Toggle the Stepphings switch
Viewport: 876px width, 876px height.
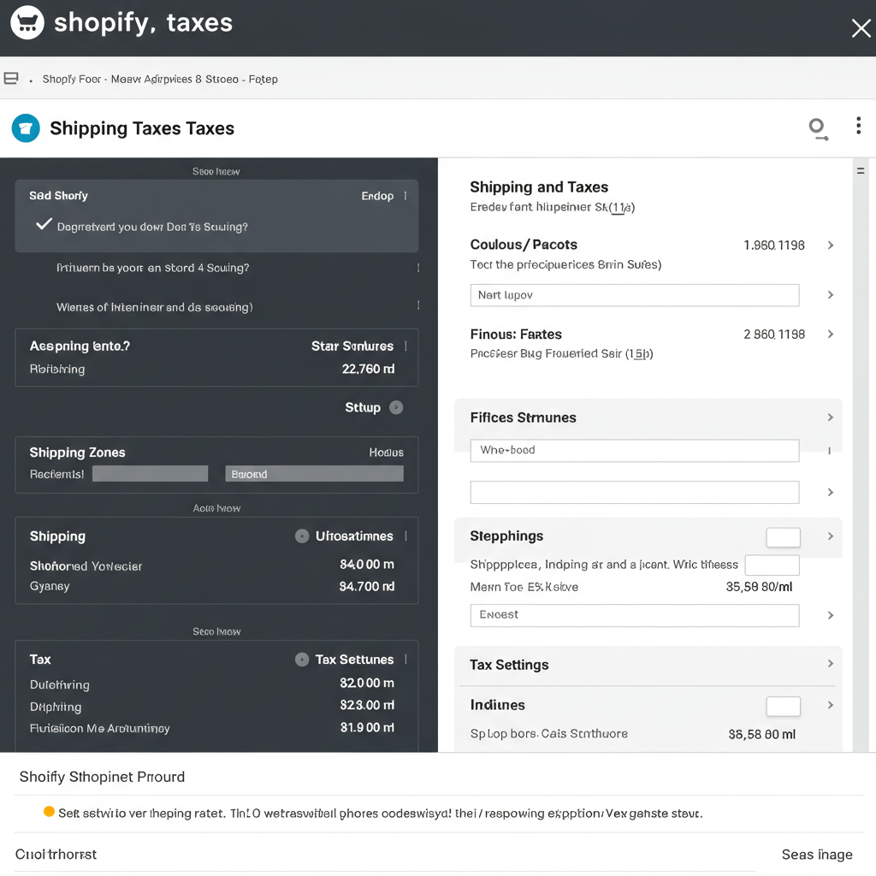pyautogui.click(x=784, y=537)
